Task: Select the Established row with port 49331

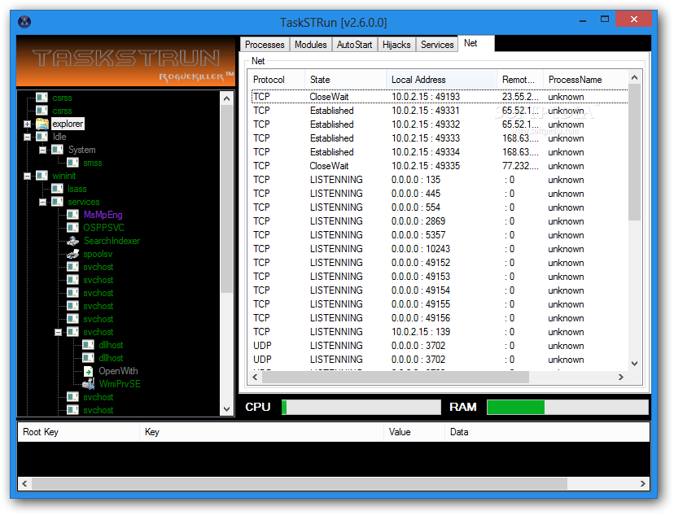Action: tap(440, 111)
